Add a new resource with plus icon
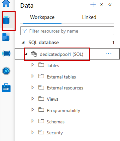The image size is (120, 141). (x=93, y=5)
